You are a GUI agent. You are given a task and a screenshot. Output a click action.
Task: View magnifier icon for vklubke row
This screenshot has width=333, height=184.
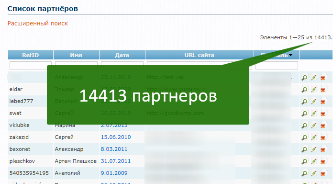click(x=304, y=126)
